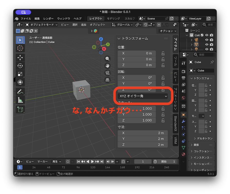This screenshot has width=230, height=194.
Task: Open Global transform orientation dropdown
Action: click(122, 25)
